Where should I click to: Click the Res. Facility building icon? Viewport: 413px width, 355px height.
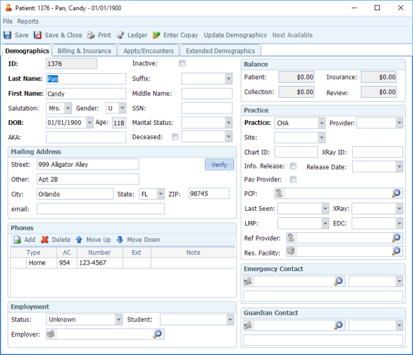[x=290, y=251]
